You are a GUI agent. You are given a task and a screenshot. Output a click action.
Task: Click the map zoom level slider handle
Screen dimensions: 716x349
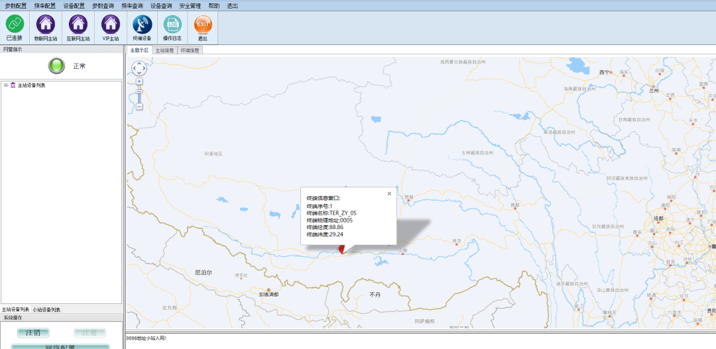[x=139, y=91]
